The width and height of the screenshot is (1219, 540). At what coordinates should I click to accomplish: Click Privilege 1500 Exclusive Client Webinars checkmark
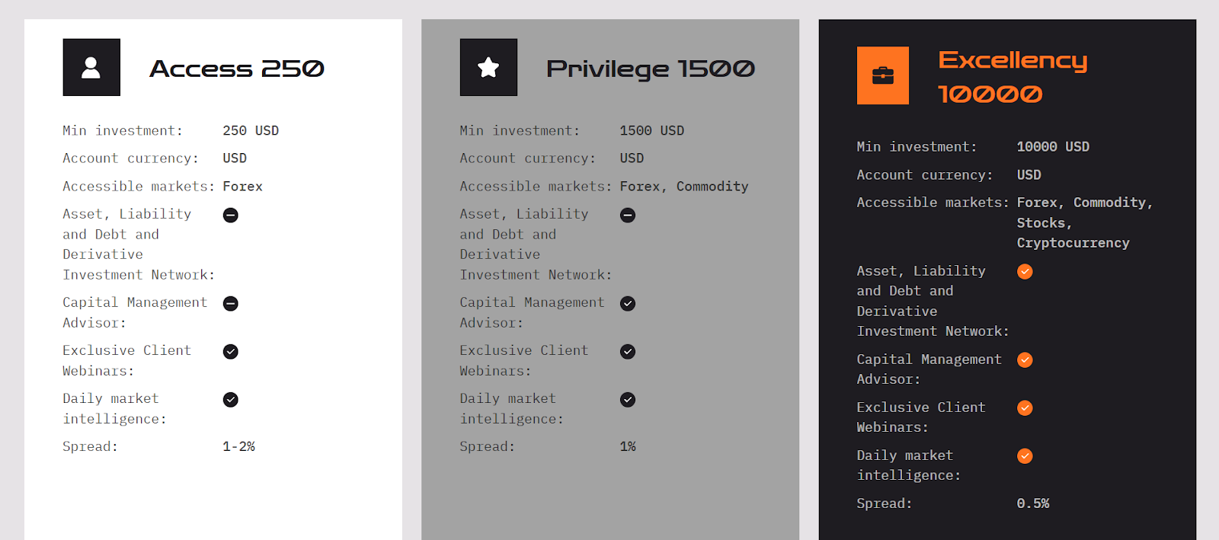click(x=628, y=352)
